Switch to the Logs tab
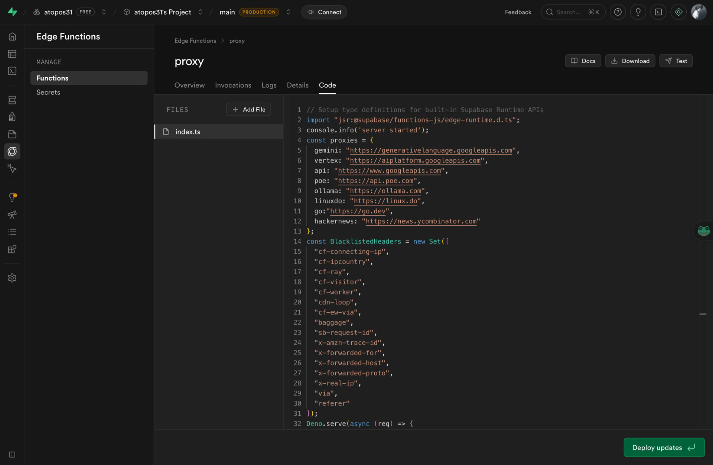The image size is (713, 465). [269, 85]
